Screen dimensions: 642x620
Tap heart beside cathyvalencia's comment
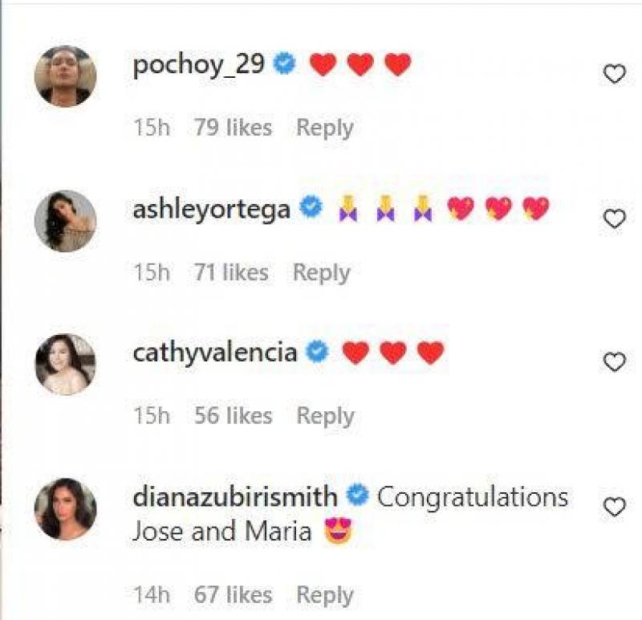tap(614, 362)
